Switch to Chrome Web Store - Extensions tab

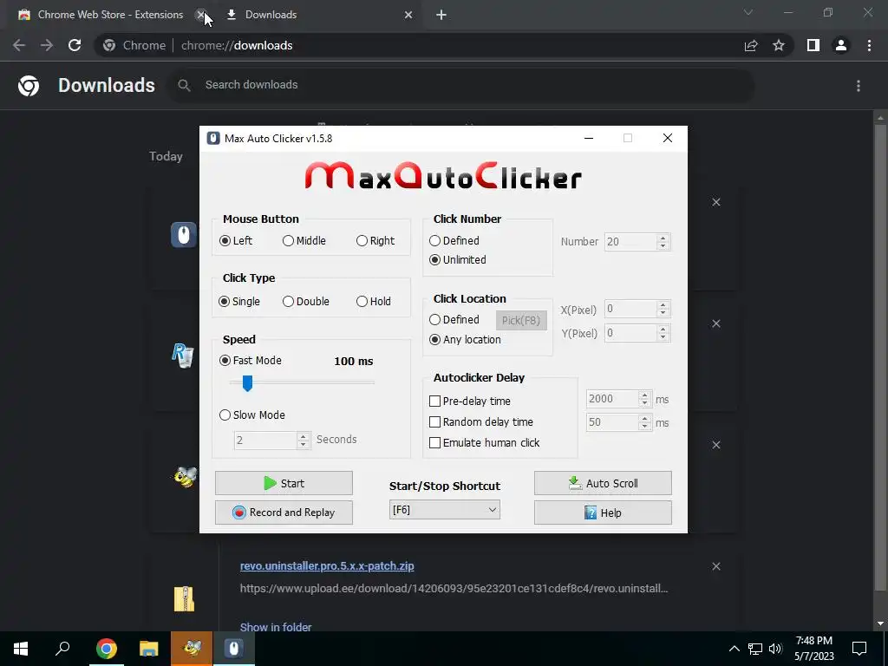coord(110,15)
